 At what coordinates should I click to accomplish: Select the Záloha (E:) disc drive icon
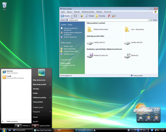(x=127, y=56)
